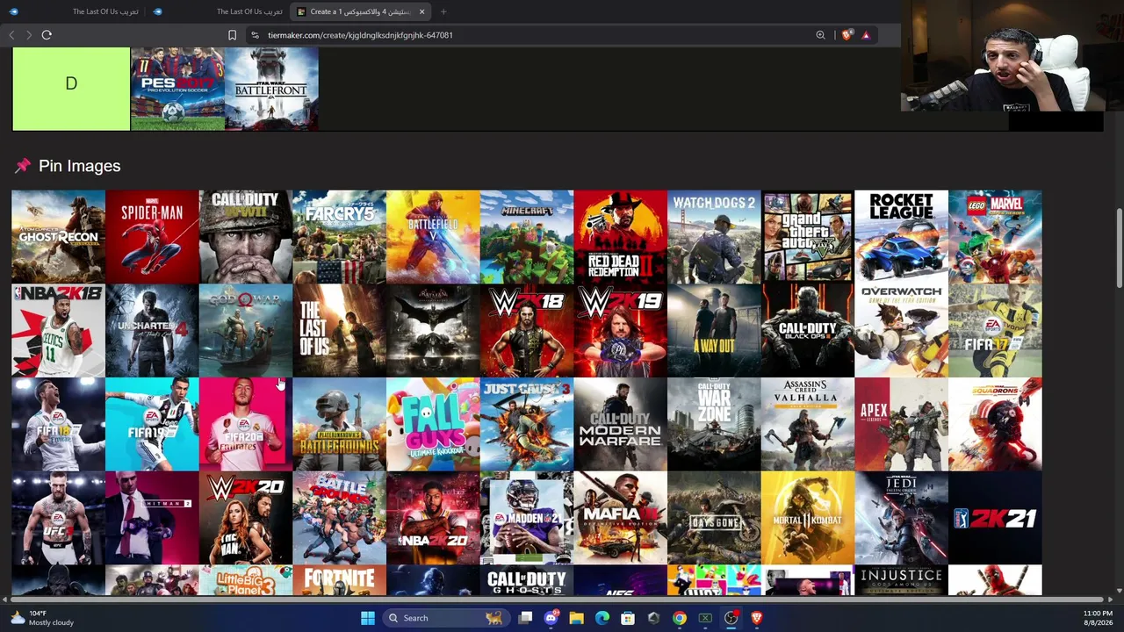Choose the LEGO Marvel cover
Image resolution: width=1124 pixels, height=632 pixels.
pyautogui.click(x=995, y=237)
